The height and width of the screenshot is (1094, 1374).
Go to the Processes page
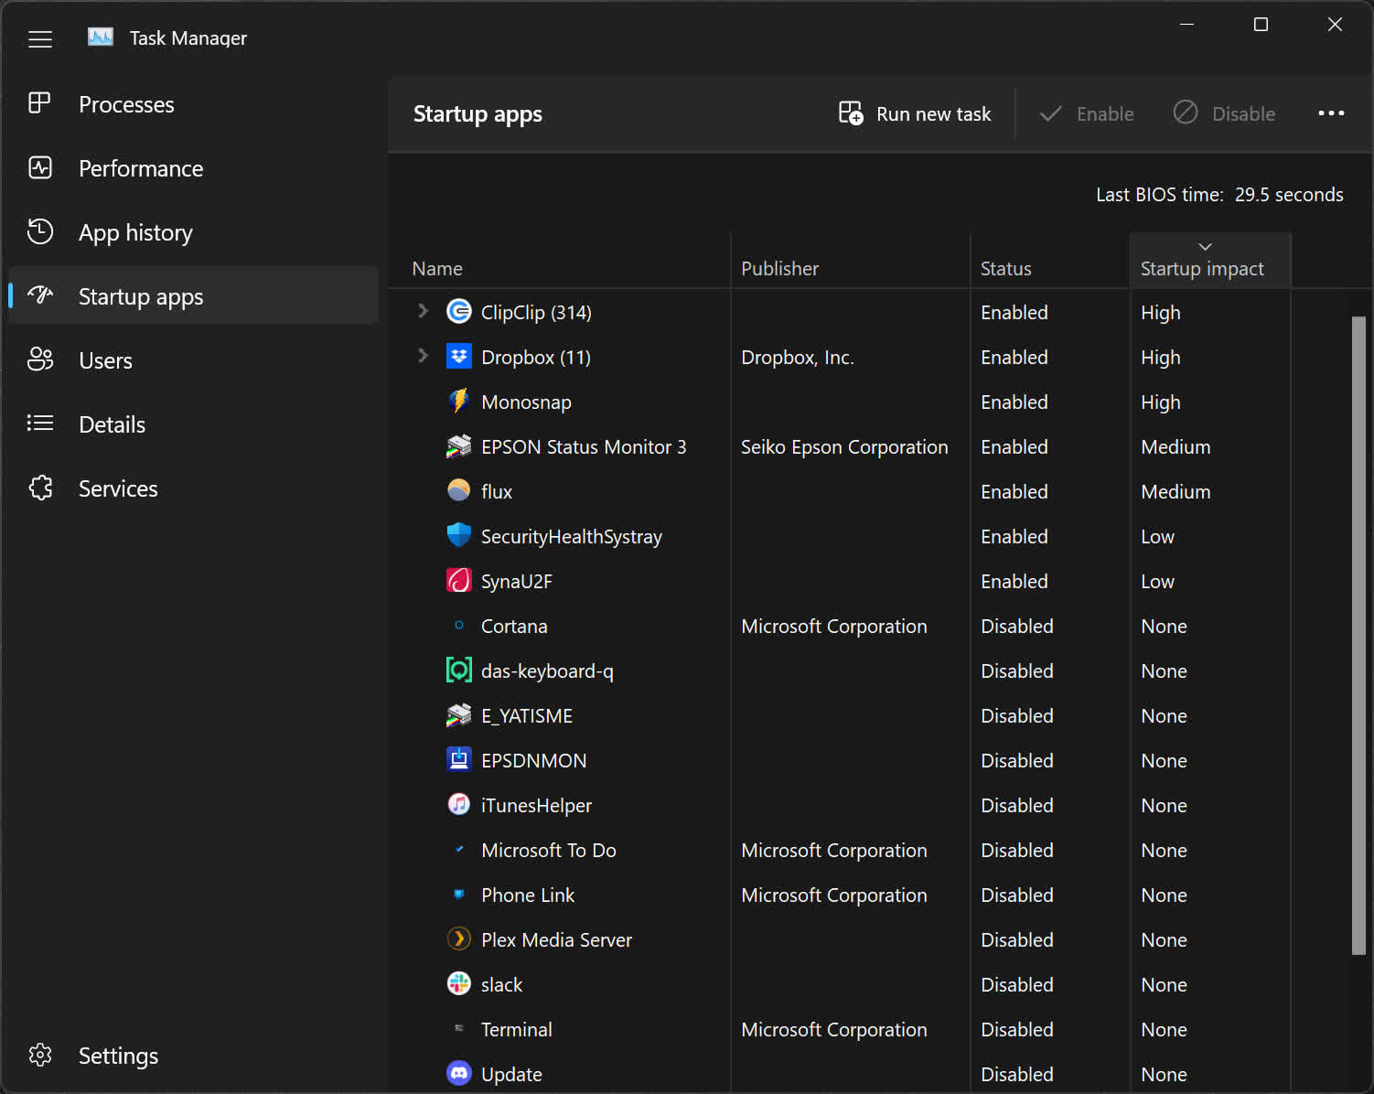[193, 104]
